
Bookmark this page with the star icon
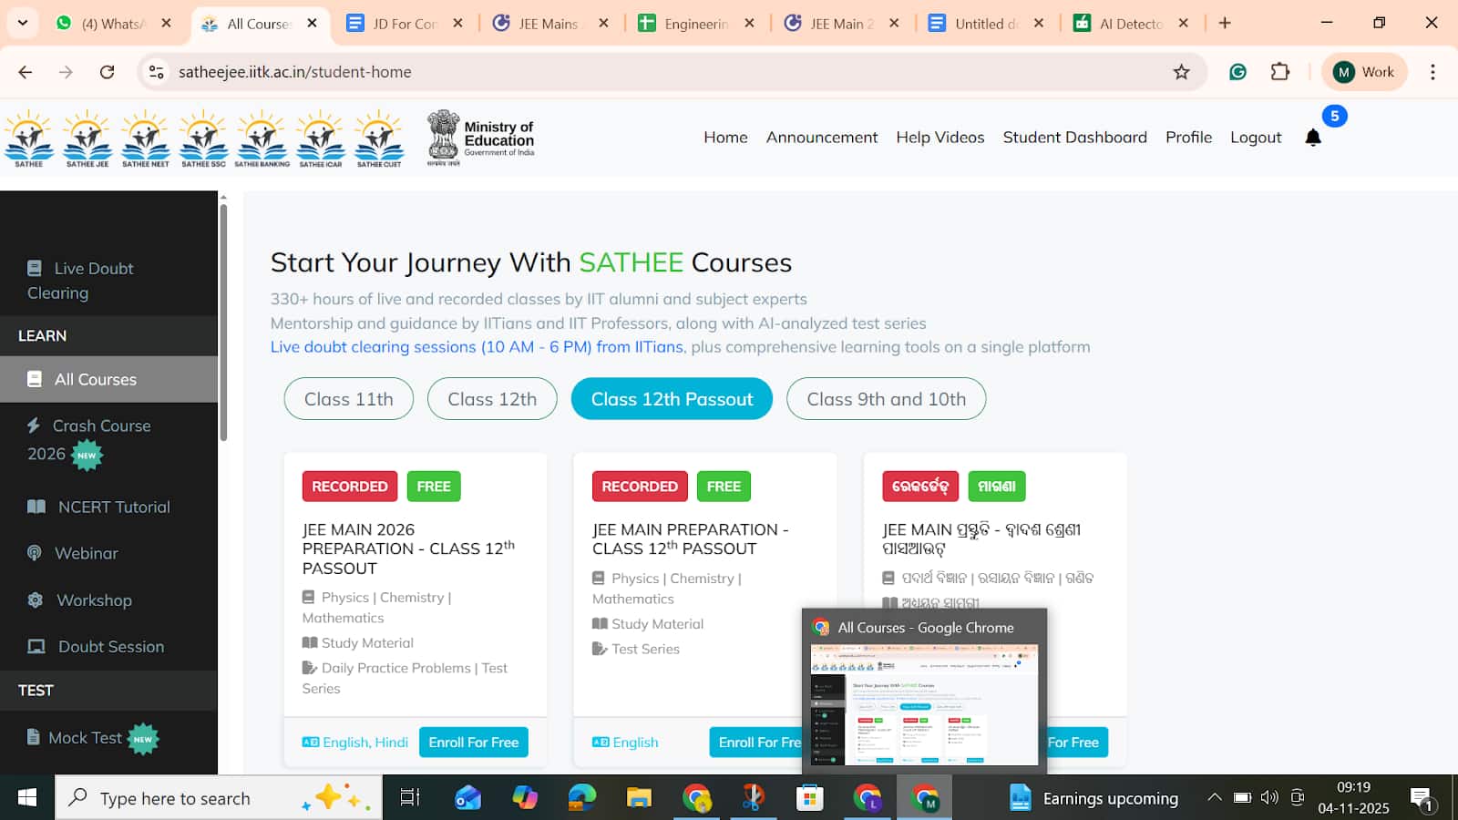pyautogui.click(x=1181, y=72)
